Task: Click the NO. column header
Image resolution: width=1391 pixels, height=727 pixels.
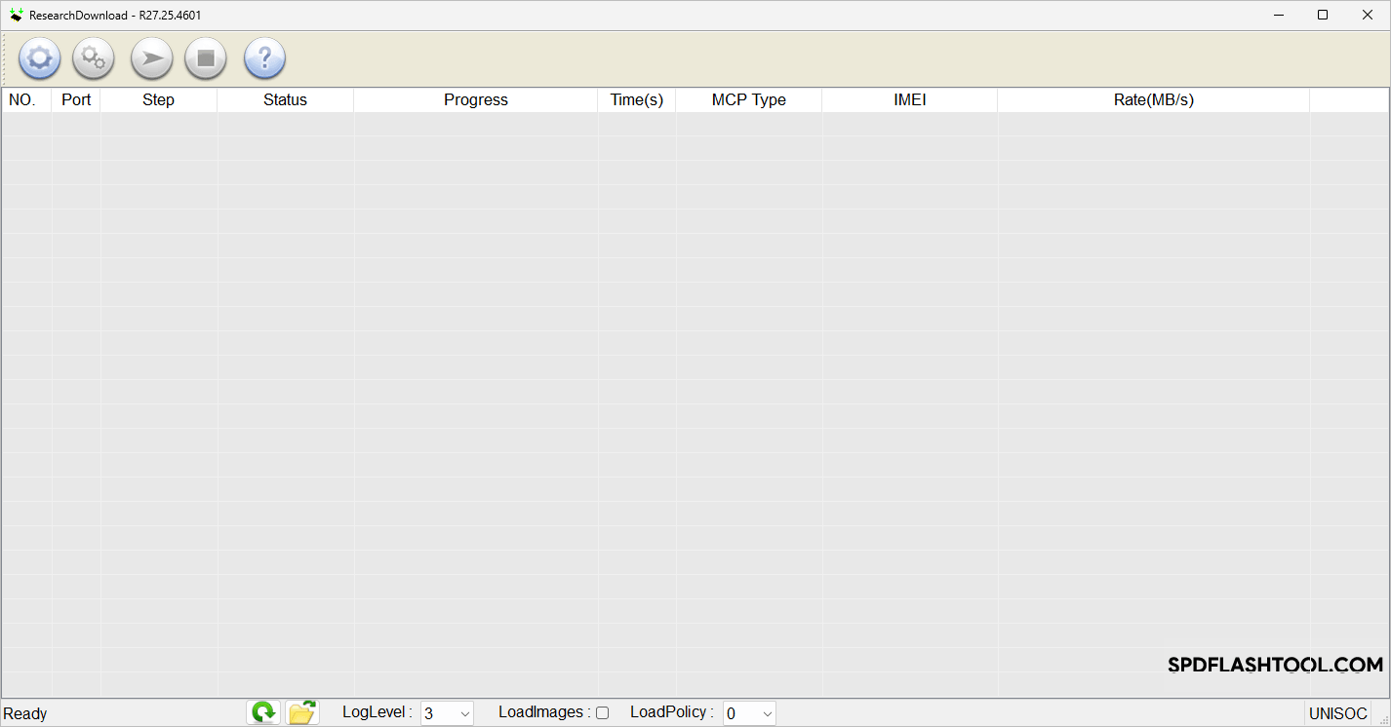Action: [22, 99]
